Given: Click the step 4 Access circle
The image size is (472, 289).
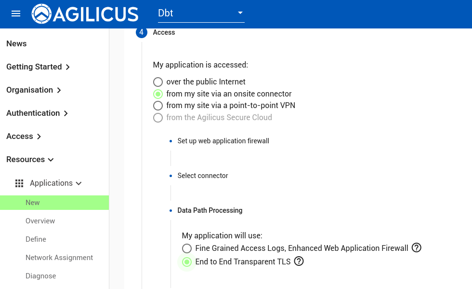Looking at the screenshot, I should [142, 33].
